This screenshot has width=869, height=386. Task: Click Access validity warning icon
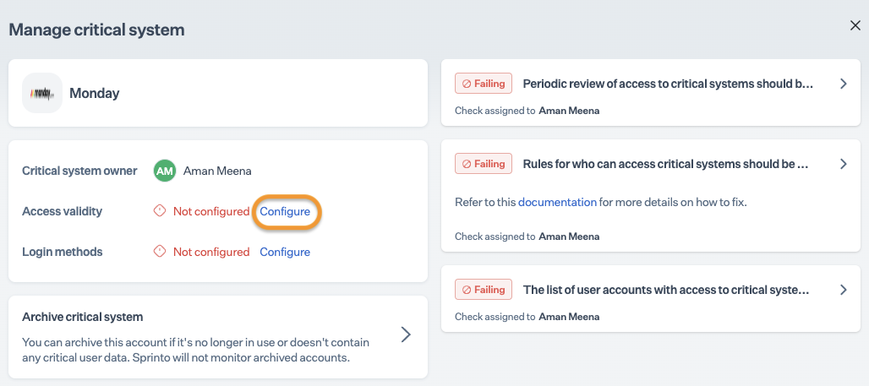[x=159, y=211]
